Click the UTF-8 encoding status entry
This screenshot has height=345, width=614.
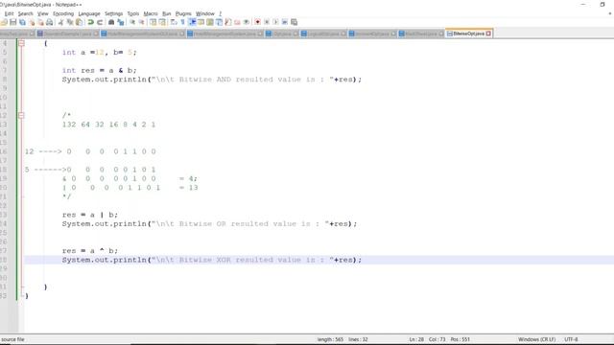click(x=571, y=339)
